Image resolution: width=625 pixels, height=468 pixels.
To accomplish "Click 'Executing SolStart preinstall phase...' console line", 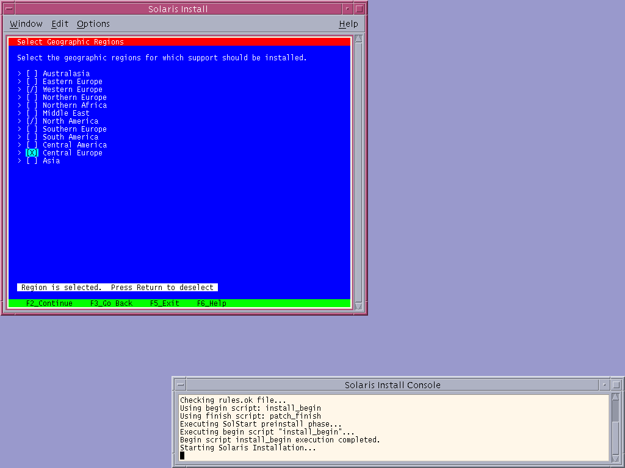I will [261, 424].
